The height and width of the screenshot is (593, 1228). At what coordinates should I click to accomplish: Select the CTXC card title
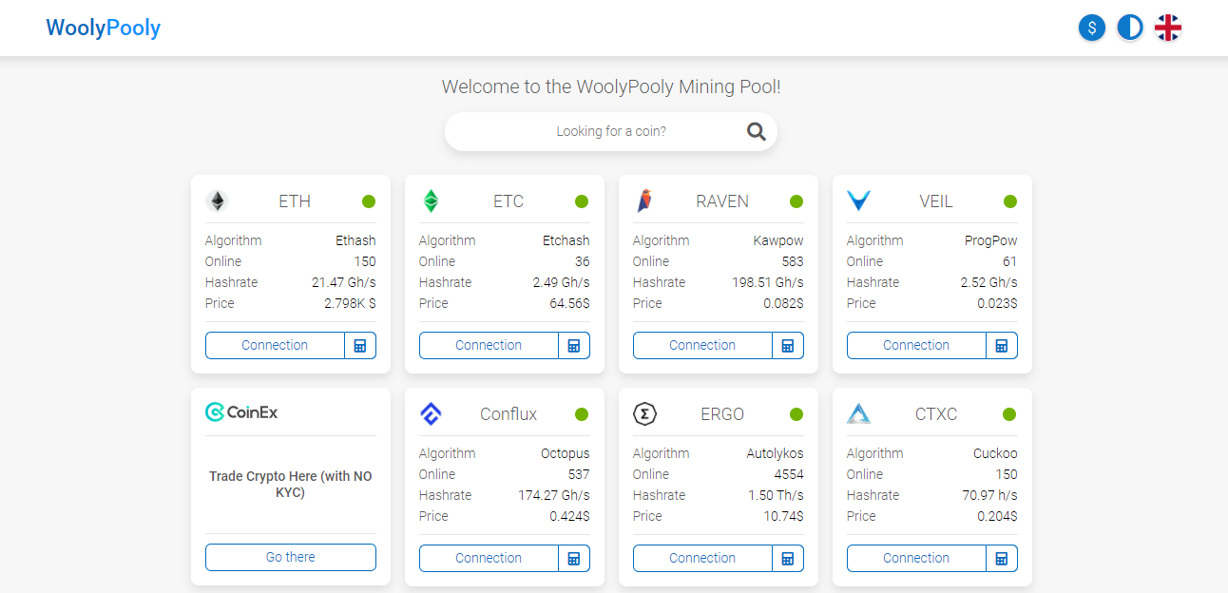tap(936, 414)
